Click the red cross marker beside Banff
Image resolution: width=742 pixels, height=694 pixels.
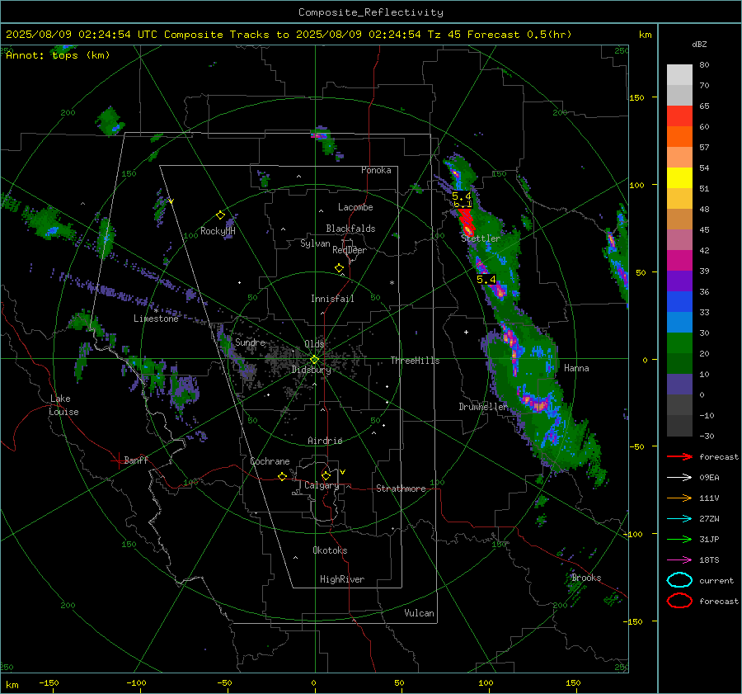[x=118, y=460]
